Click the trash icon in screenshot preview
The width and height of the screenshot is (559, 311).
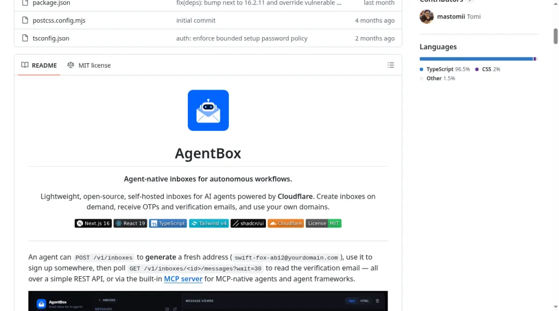[377, 301]
